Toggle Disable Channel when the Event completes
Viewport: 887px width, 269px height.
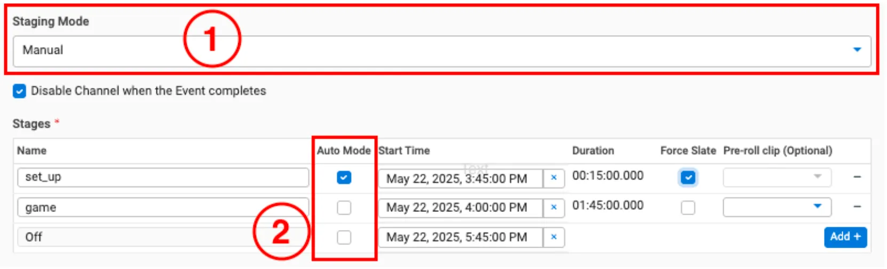tap(19, 91)
